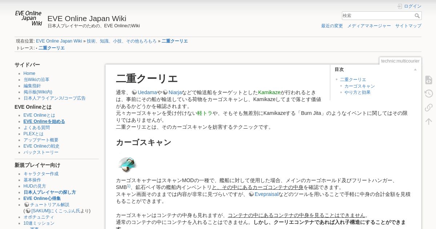Open EVE Onlineを始める sidebar link
The height and width of the screenshot is (229, 436).
point(44,121)
